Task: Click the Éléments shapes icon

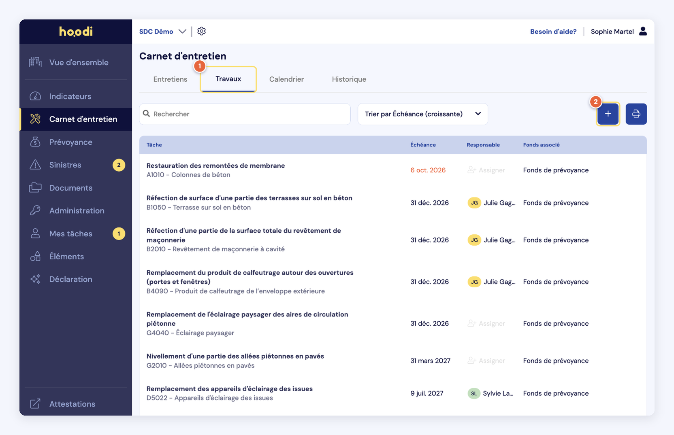Action: point(35,256)
